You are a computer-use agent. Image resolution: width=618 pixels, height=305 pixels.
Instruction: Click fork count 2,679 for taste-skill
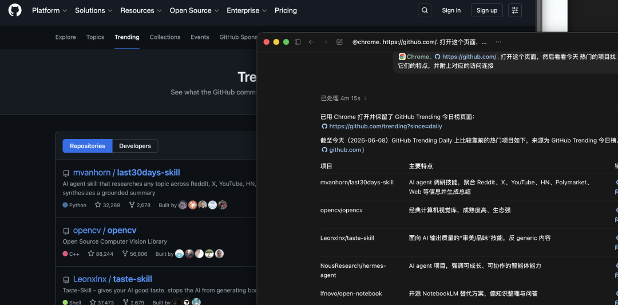point(133,303)
